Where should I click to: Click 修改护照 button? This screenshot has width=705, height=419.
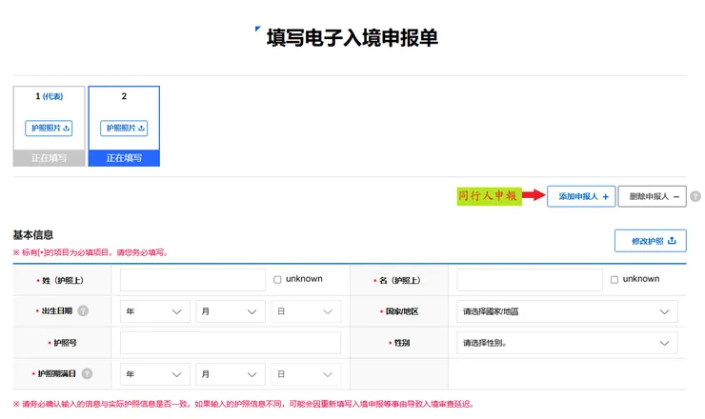click(650, 241)
